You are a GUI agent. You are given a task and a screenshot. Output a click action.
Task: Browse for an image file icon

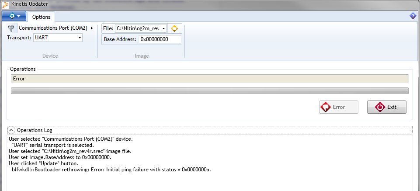point(175,28)
